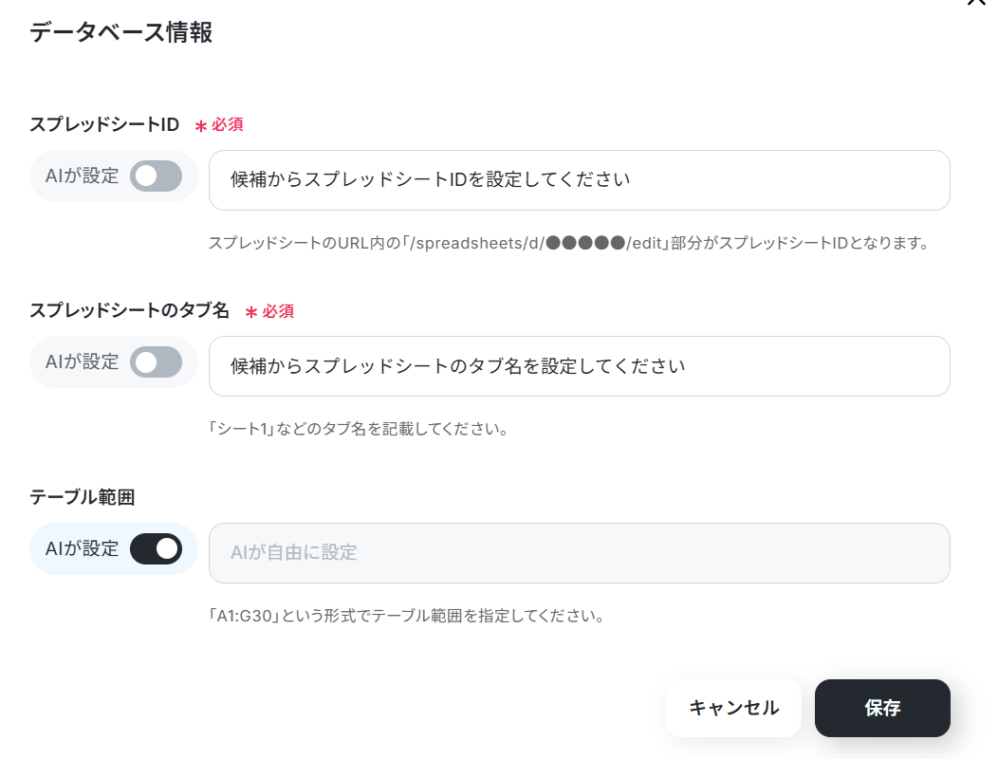Click the AIが設定 text in the テーブル範囲 row

pyautogui.click(x=82, y=548)
